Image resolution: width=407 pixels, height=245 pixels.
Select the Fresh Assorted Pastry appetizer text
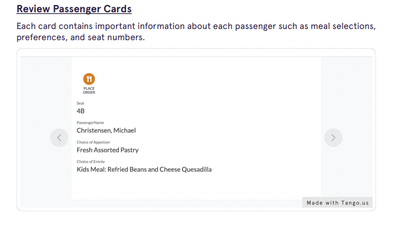[108, 150]
